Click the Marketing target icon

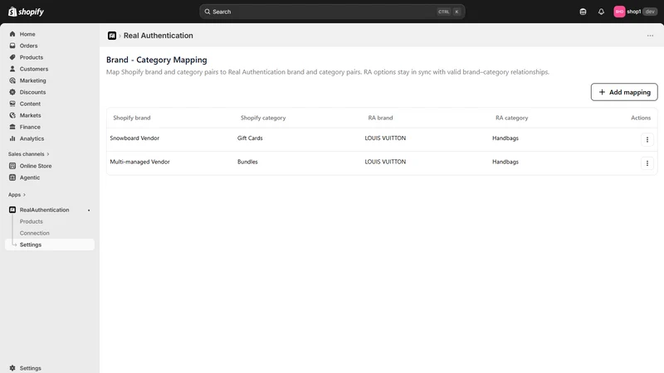[12, 80]
